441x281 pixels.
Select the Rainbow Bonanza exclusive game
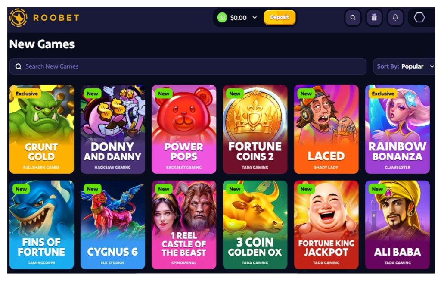[398, 129]
